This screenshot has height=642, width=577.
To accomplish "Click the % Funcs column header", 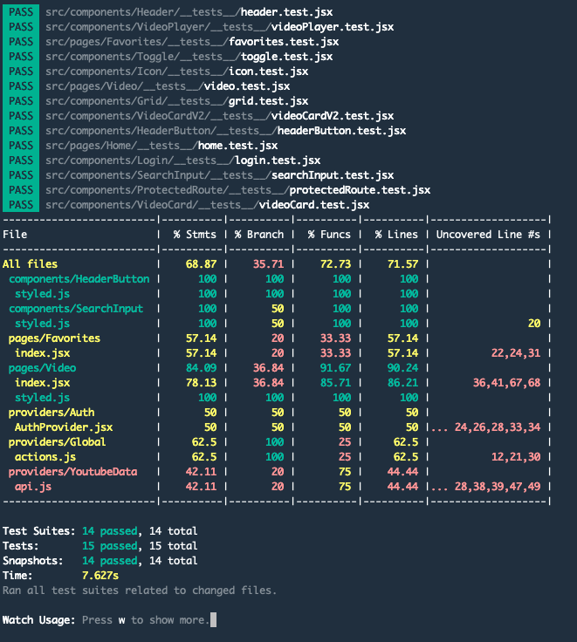I will pyautogui.click(x=329, y=235).
